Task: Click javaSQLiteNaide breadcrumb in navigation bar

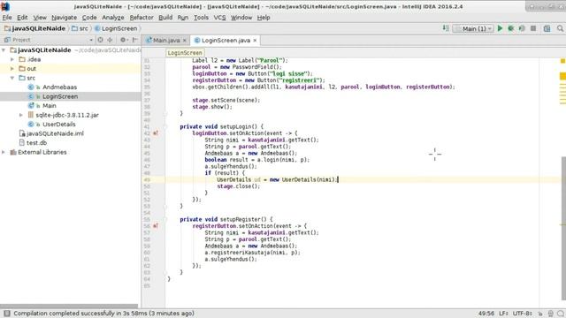Action: [x=35, y=28]
